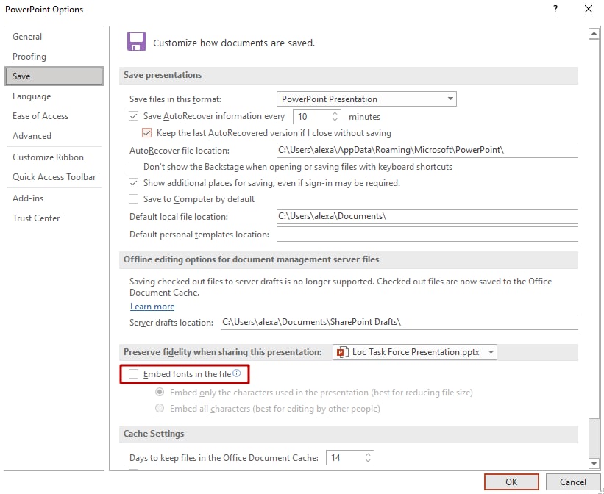Increase AutoRecover minutes with up arrow

[335, 114]
